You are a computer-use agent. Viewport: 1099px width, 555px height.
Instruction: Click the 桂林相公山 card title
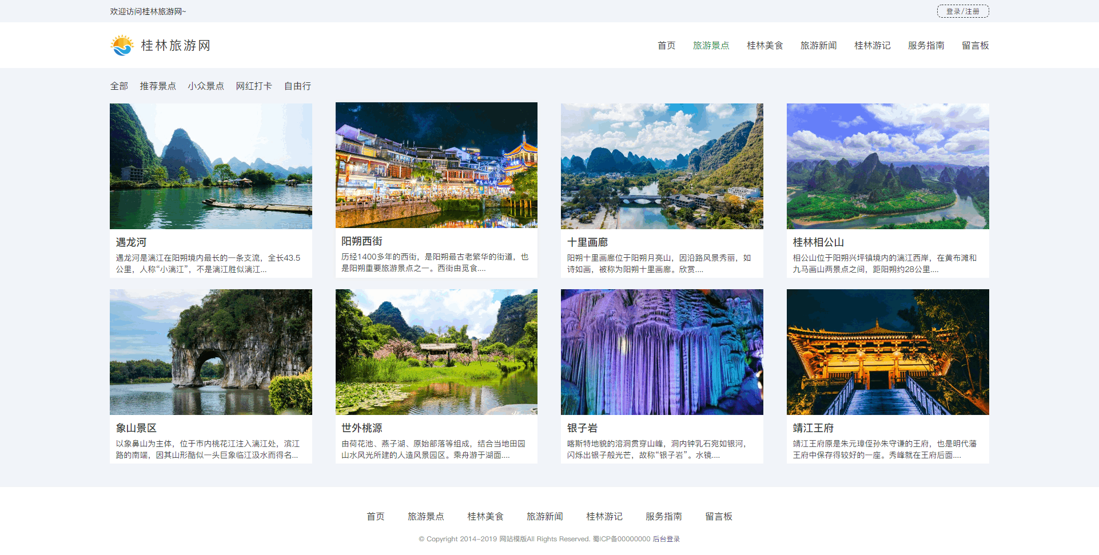click(818, 242)
